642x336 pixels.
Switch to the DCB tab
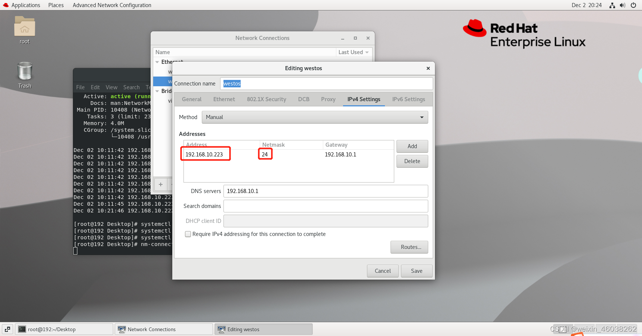click(x=304, y=99)
